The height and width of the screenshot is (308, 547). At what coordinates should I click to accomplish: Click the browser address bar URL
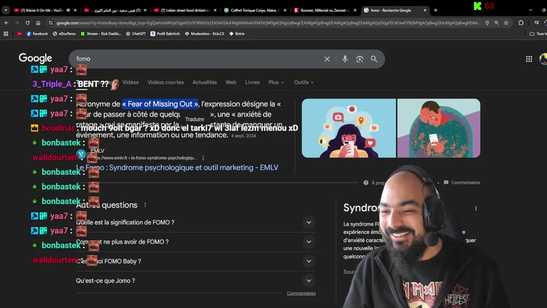[268, 23]
